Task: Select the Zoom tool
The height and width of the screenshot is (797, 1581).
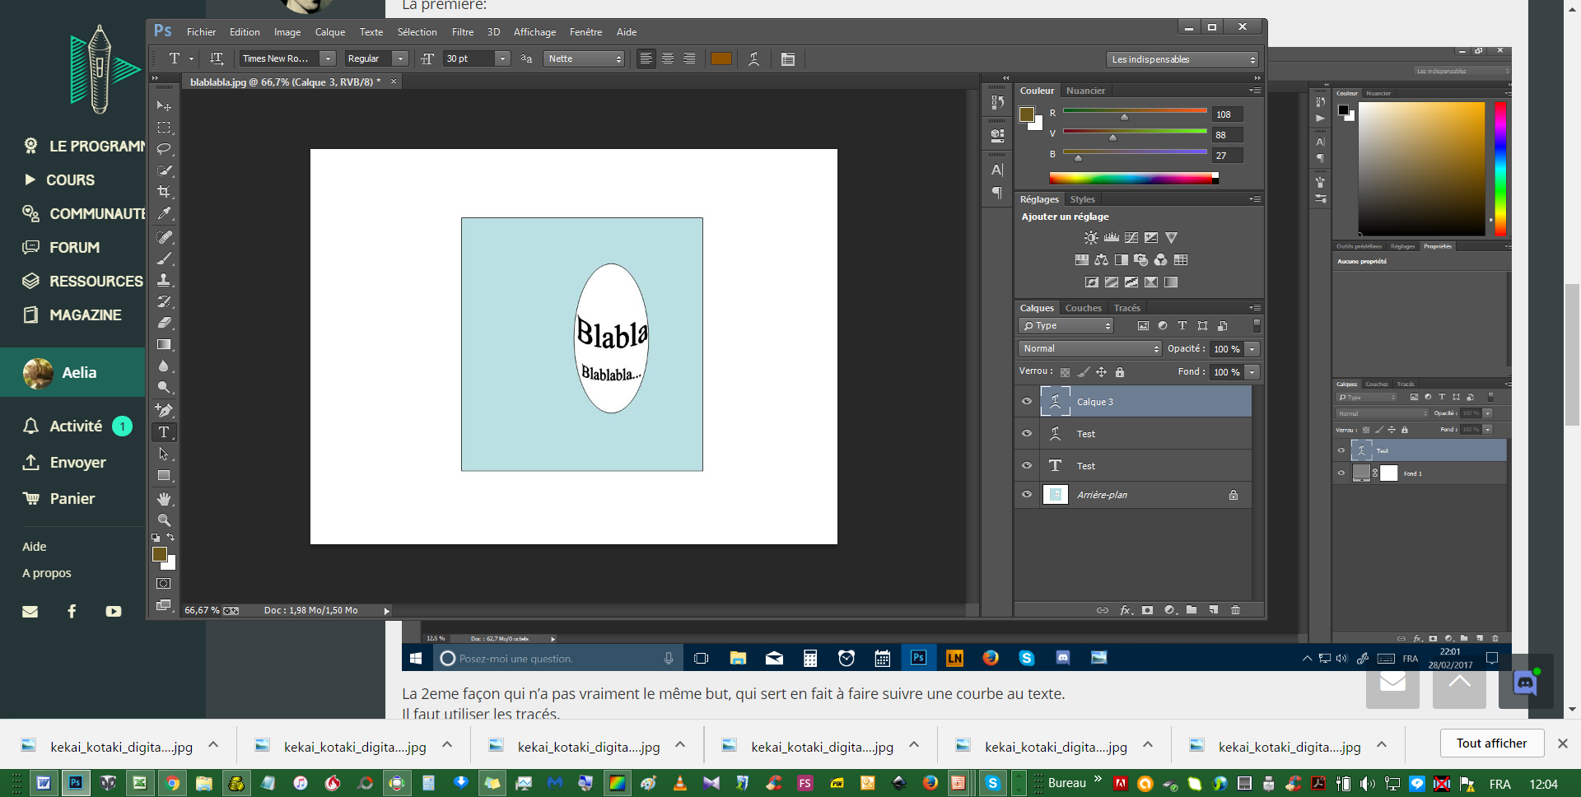Action: 164,520
